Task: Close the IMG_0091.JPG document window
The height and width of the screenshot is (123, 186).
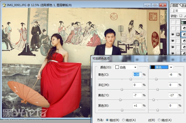Action: (x=163, y=5)
